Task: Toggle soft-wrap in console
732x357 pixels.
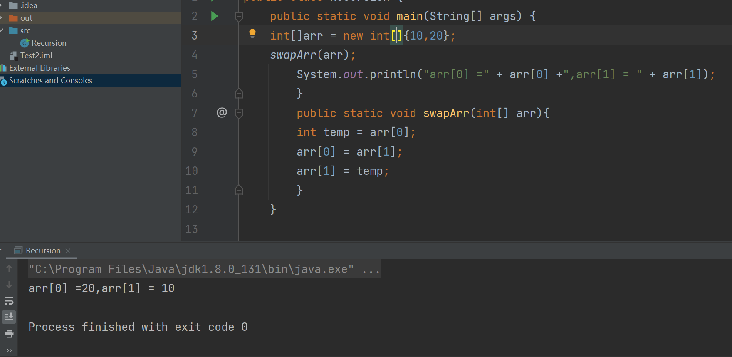Action: tap(9, 301)
